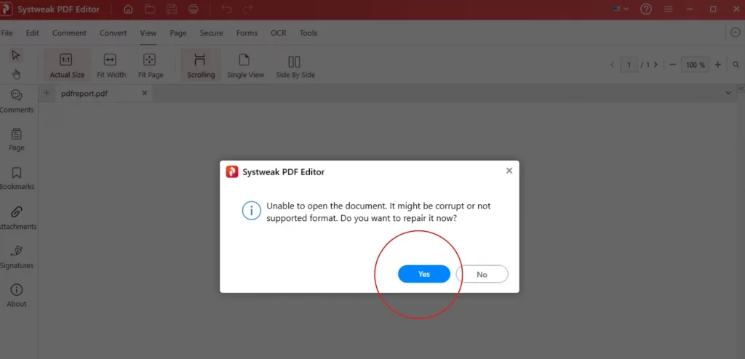
Task: Choose Fit Page view
Action: coord(151,65)
